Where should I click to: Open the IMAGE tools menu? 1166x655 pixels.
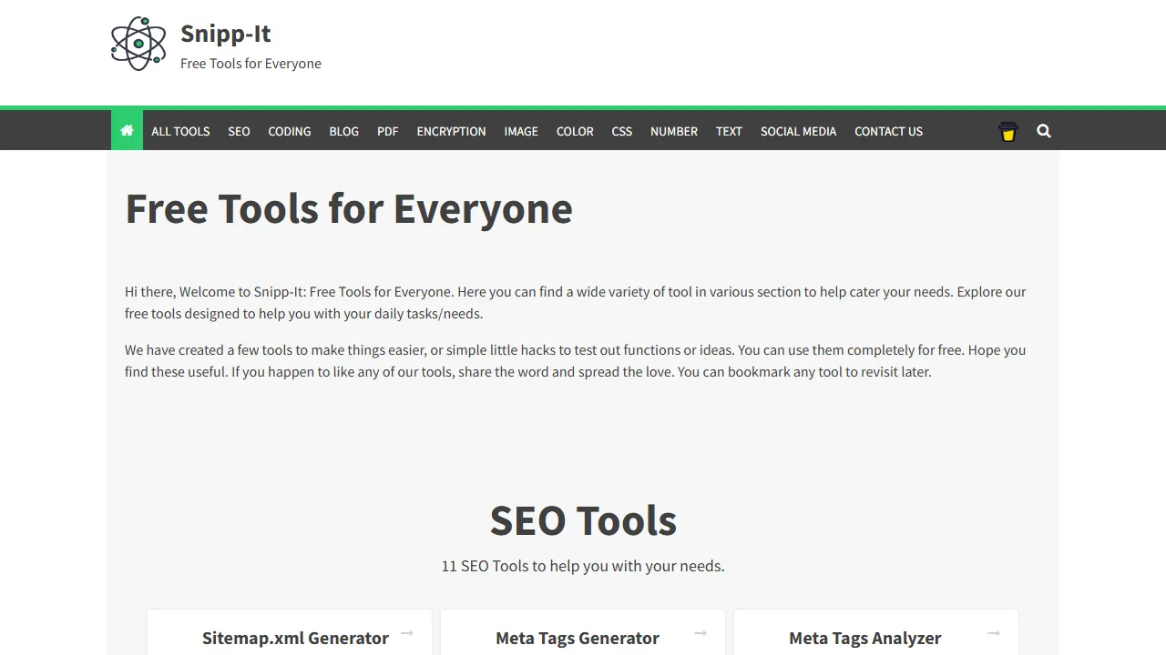point(520,131)
